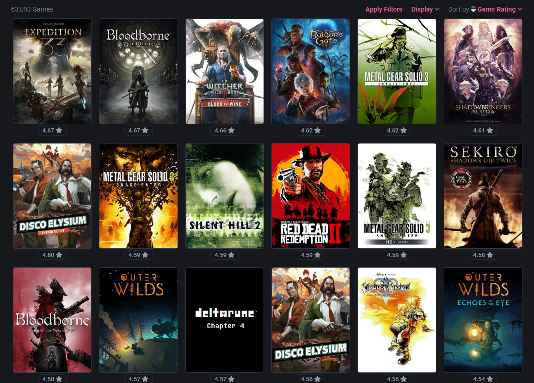Click the star icon under Shadowbringers
534x383 pixels.
click(490, 130)
